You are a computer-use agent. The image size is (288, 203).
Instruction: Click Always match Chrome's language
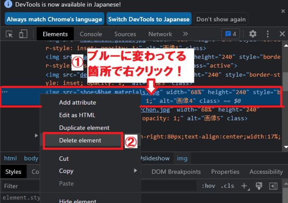[54, 19]
